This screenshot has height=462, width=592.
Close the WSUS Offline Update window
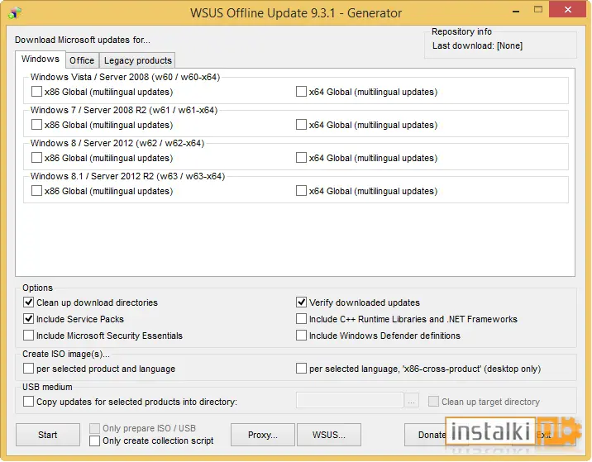pyautogui.click(x=567, y=10)
